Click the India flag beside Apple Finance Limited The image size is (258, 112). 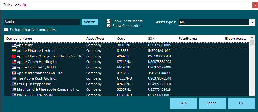pyautogui.click(x=14, y=51)
